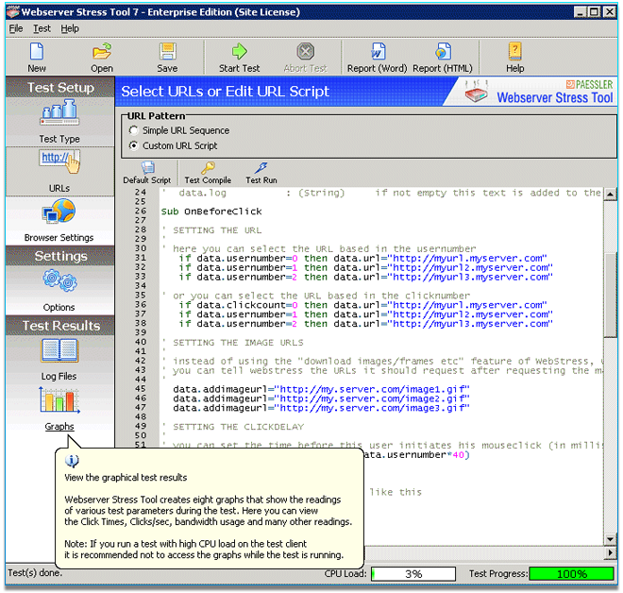623x593 pixels.
Task: Save the test with the Save icon
Action: pos(167,52)
